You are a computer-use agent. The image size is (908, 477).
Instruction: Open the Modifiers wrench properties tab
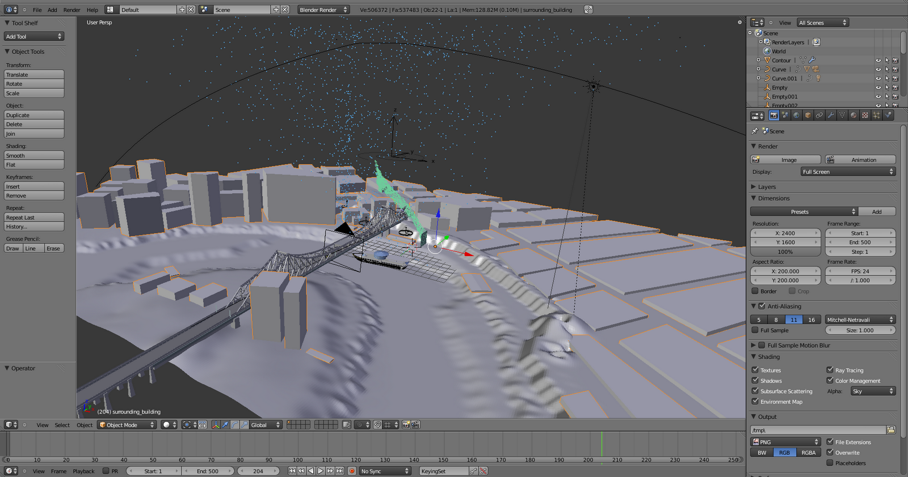(x=831, y=115)
